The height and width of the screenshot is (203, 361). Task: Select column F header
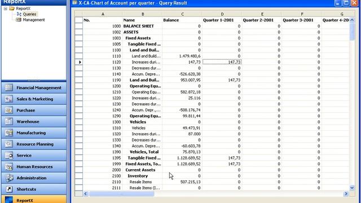[x=302, y=14]
